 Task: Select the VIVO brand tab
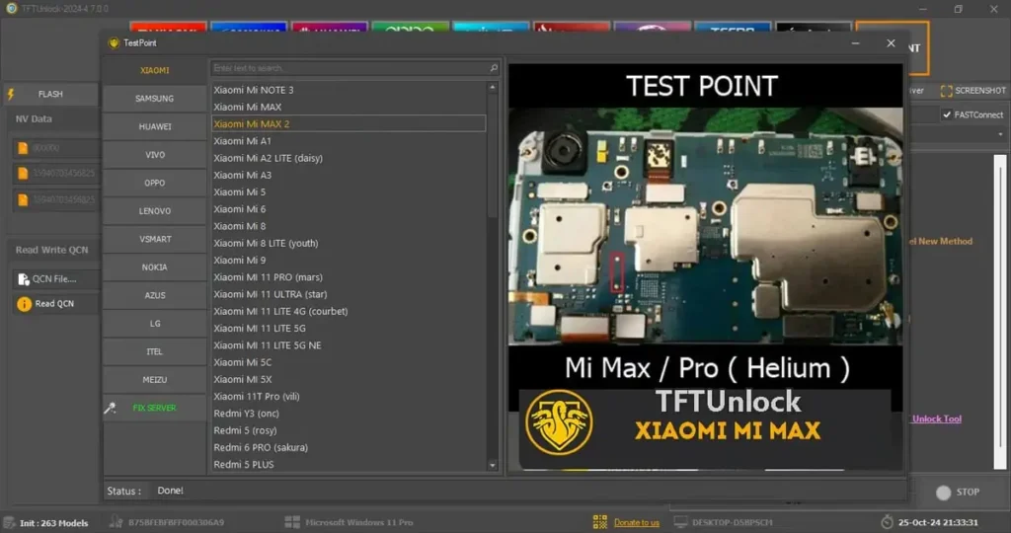click(x=155, y=155)
